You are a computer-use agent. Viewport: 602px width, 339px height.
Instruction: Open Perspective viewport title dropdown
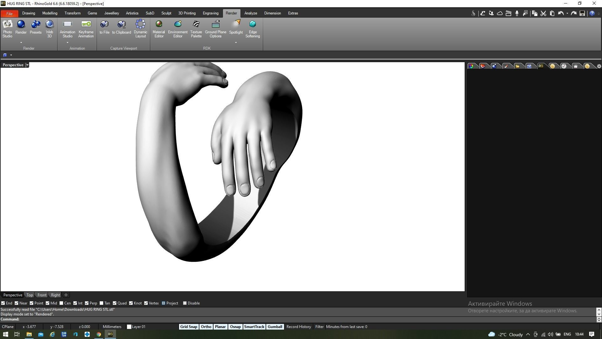(x=27, y=65)
